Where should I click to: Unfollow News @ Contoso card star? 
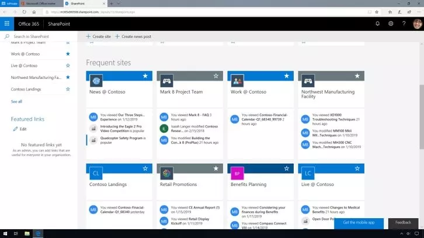145,76
